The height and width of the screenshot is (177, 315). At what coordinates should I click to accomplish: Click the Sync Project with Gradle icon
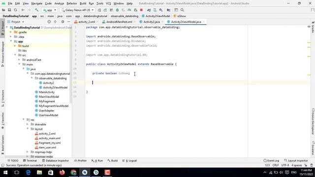click(149, 10)
